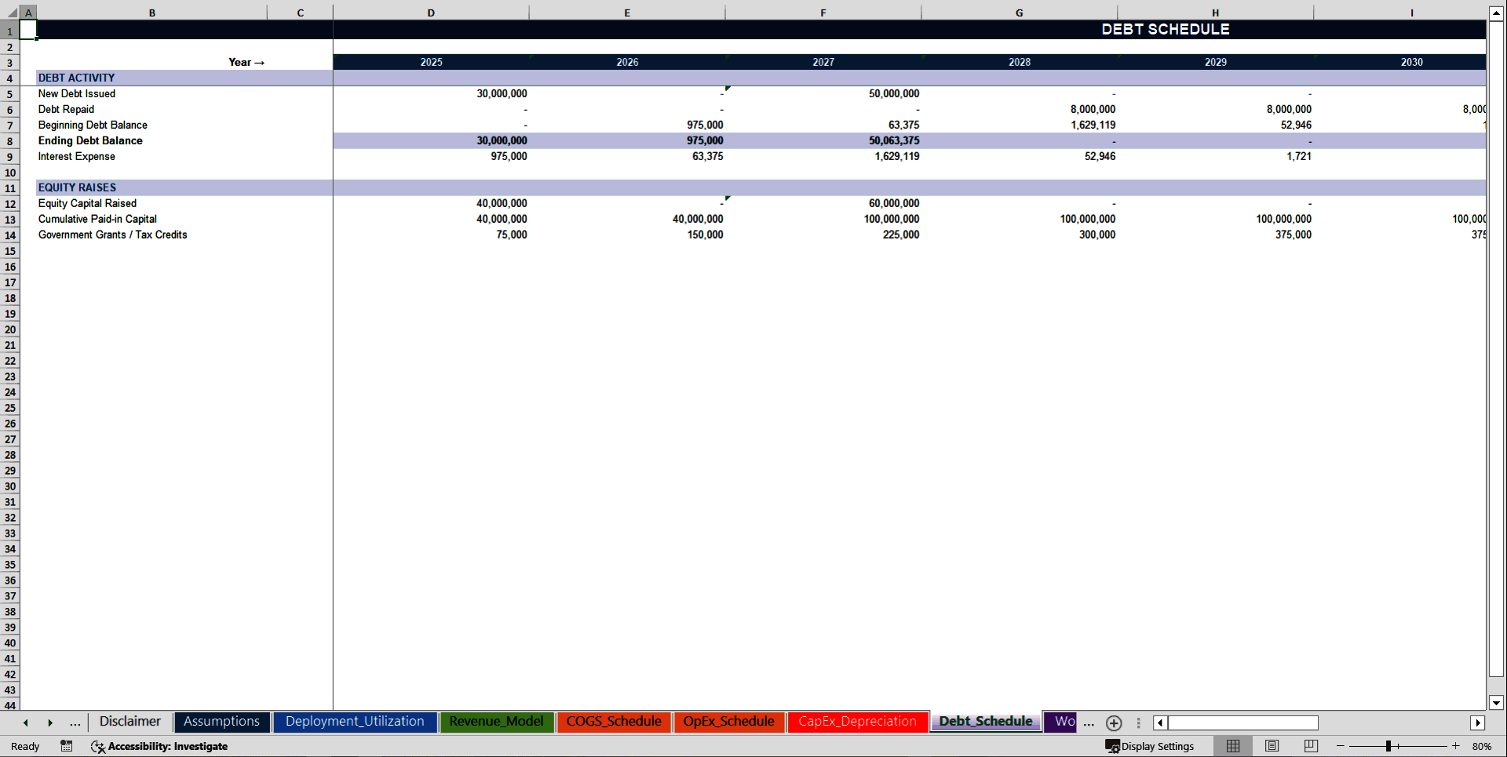The image size is (1507, 757).
Task: Open the zoom dialog by clicking 80%
Action: [1482, 746]
